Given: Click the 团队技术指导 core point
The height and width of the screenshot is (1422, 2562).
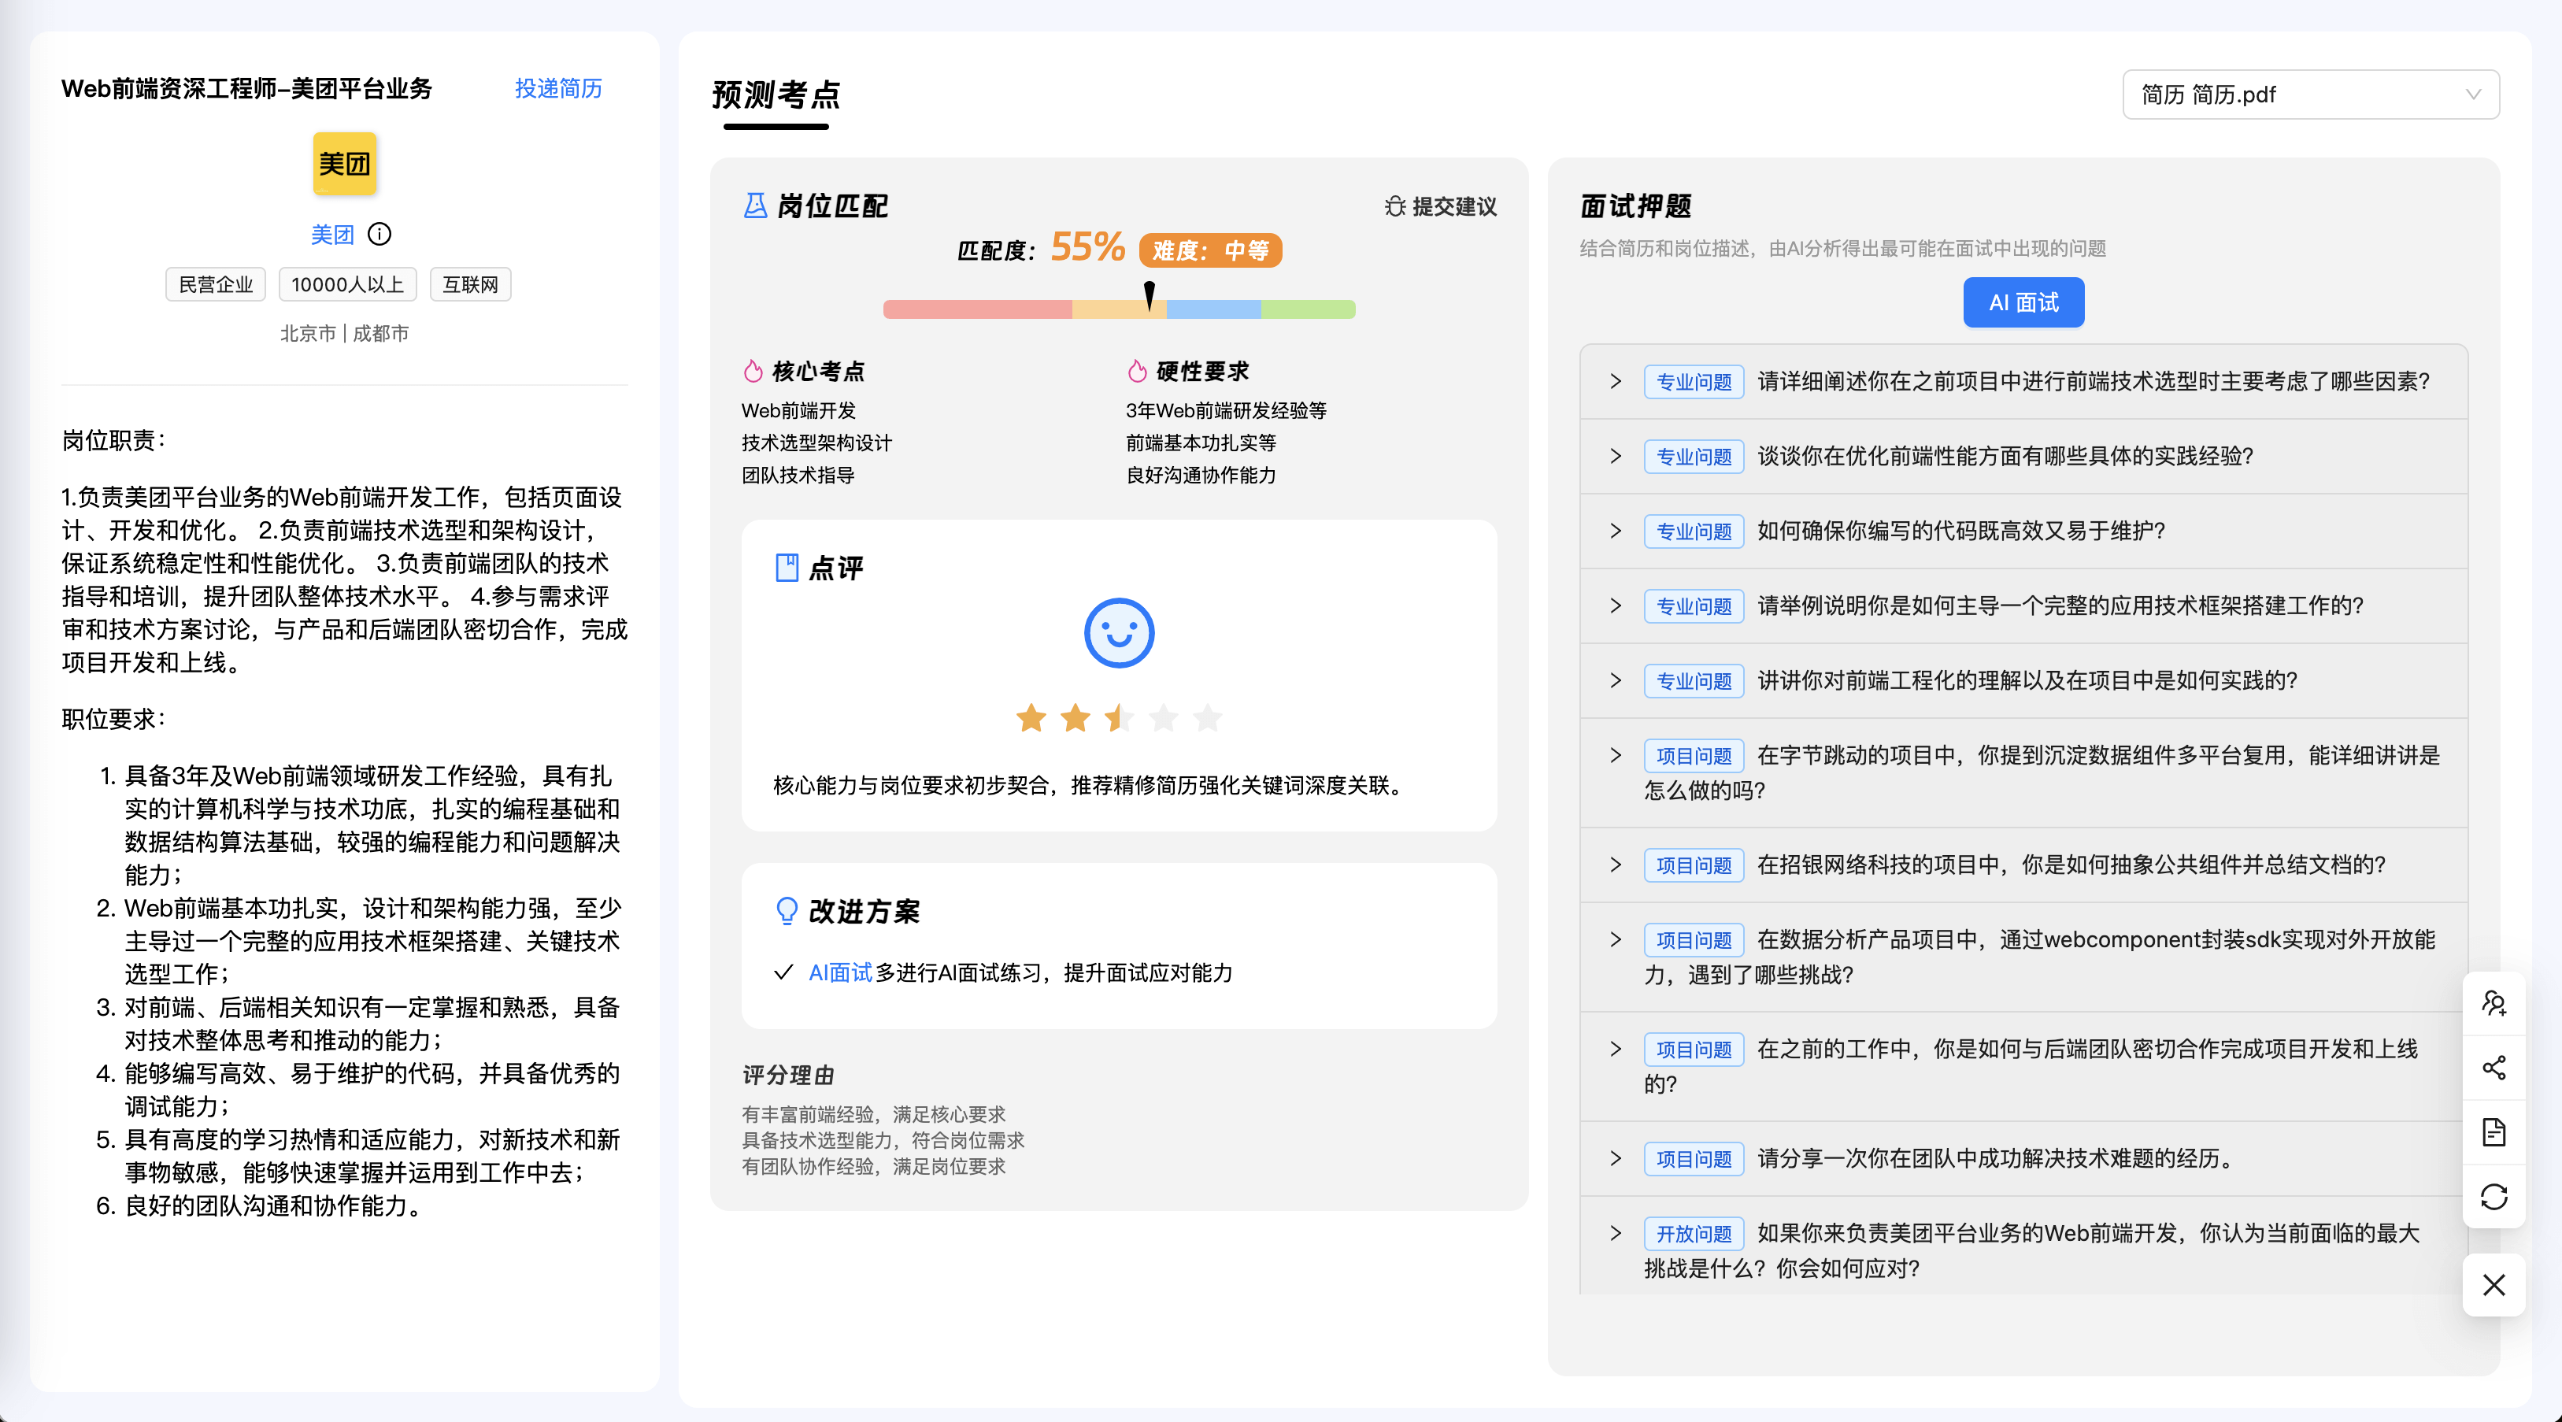Looking at the screenshot, I should (798, 476).
